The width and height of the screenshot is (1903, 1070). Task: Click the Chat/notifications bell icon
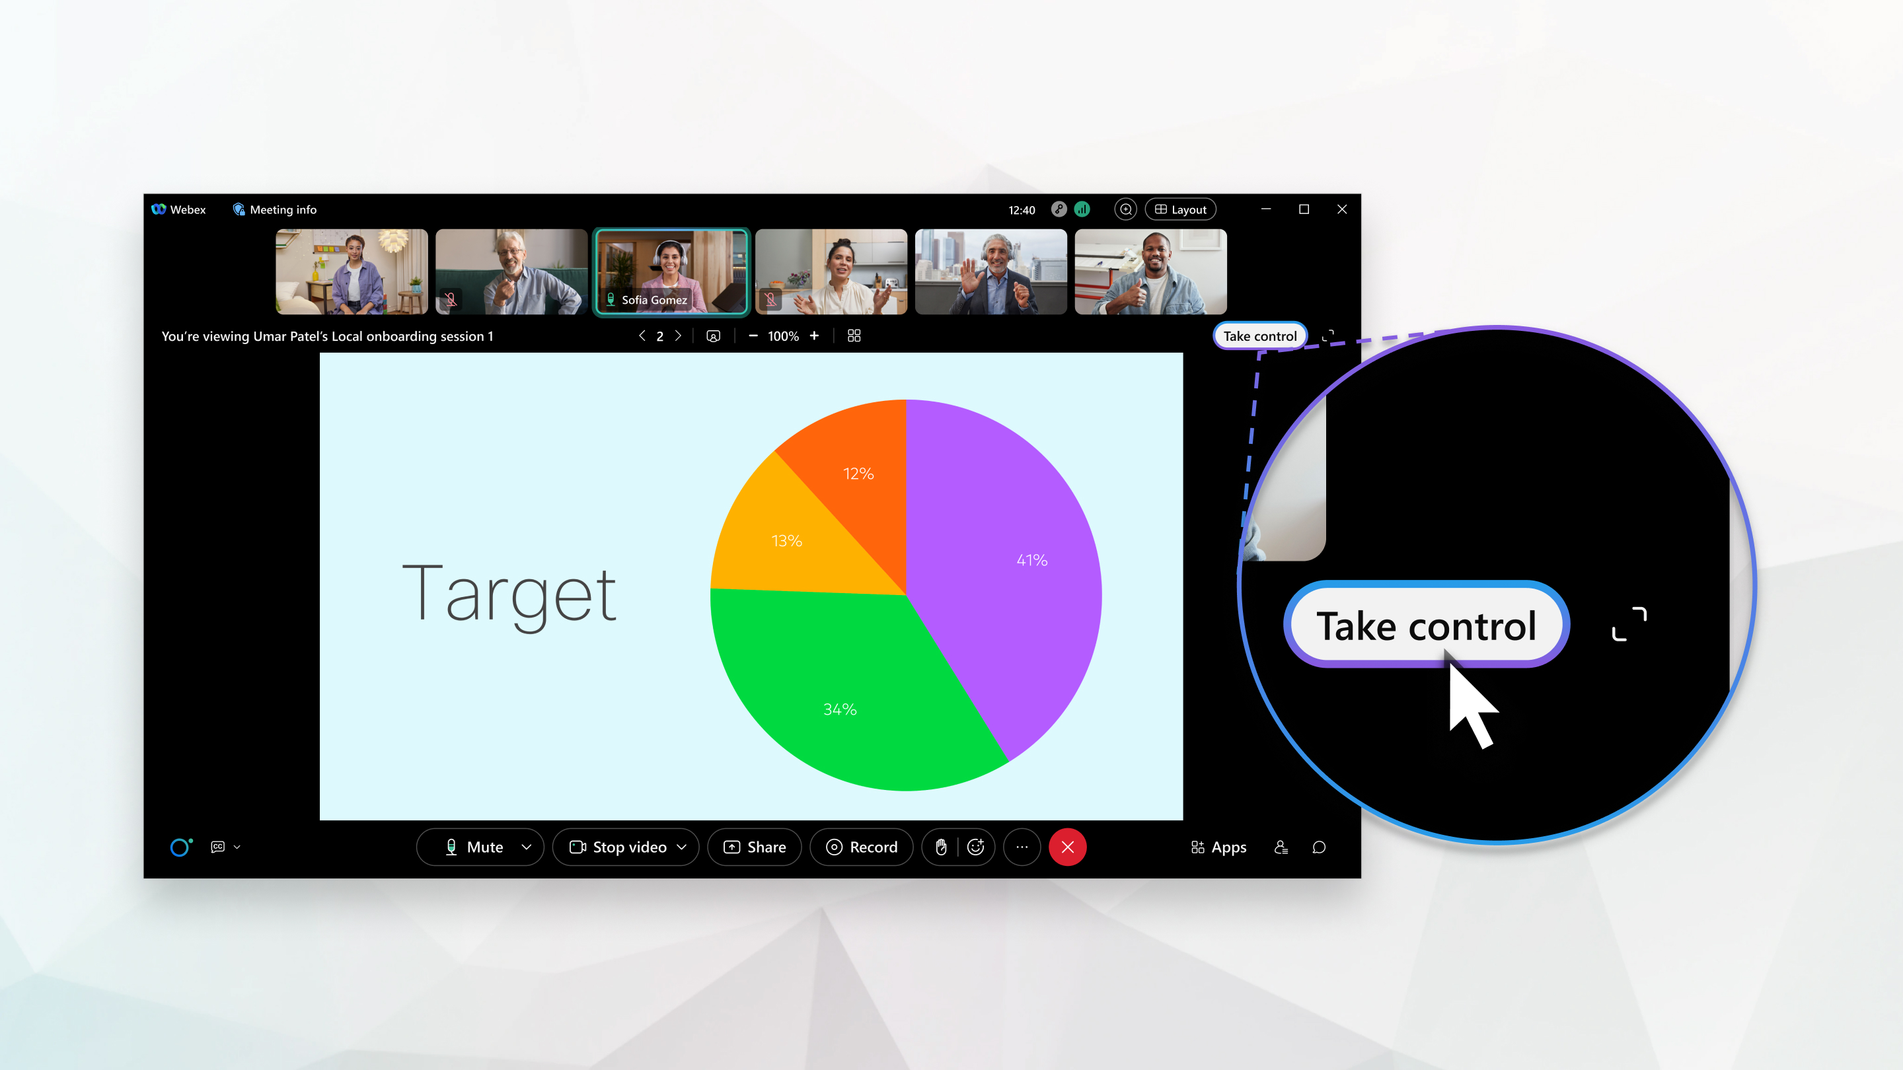pyautogui.click(x=1319, y=847)
